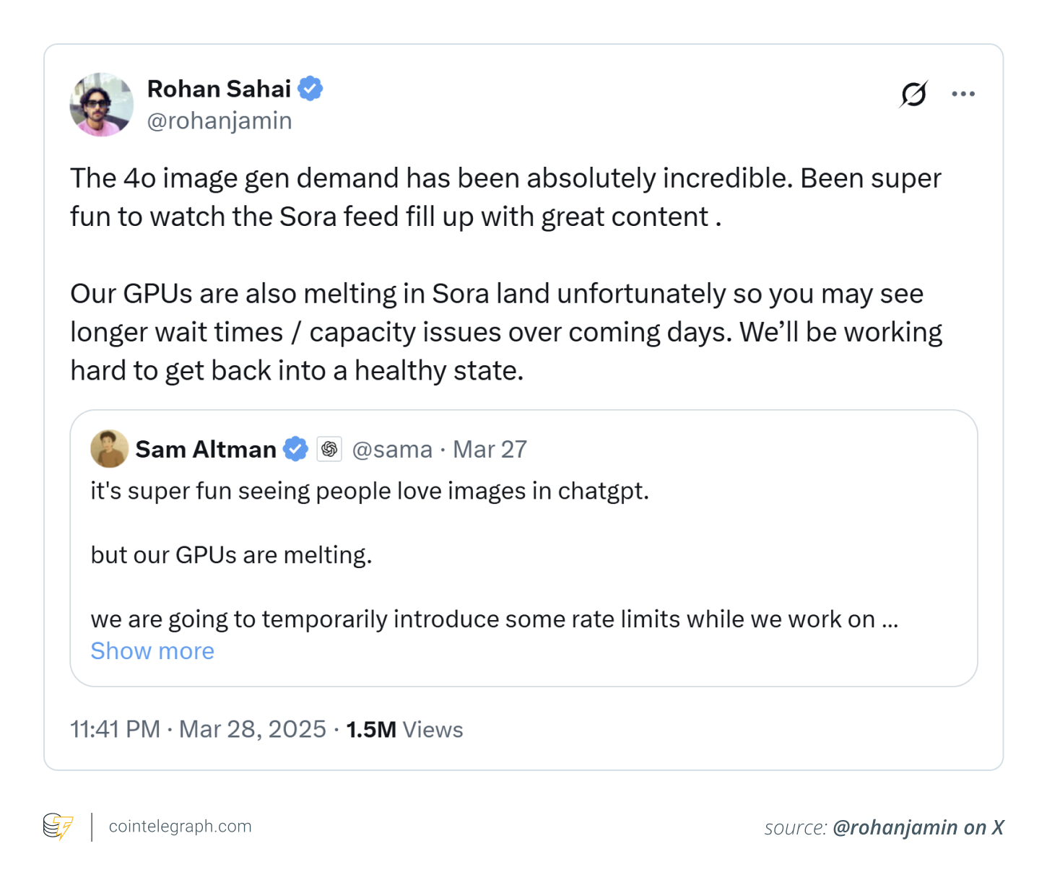This screenshot has width=1047, height=885.
Task: Click Rohan Sahai's profile picture
Action: (x=102, y=105)
